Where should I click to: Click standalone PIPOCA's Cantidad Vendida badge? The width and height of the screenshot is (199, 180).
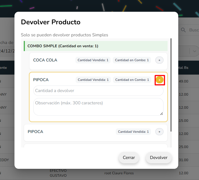pos(133,132)
